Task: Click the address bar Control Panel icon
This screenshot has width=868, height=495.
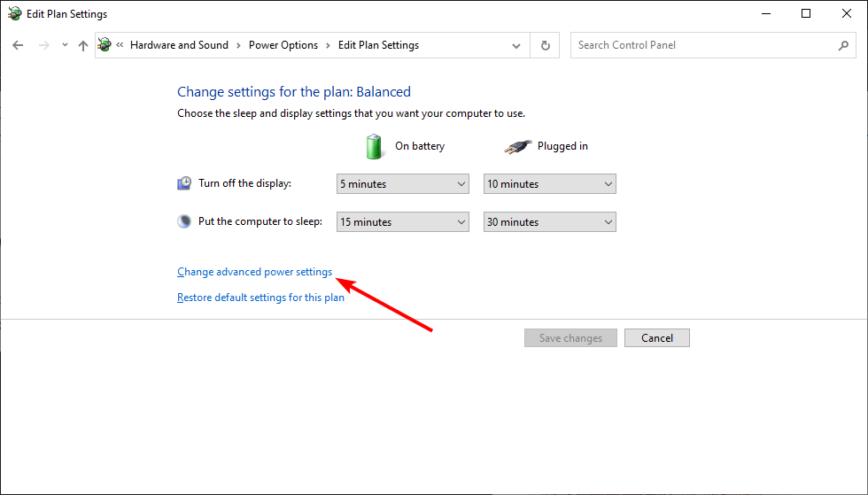Action: (105, 45)
